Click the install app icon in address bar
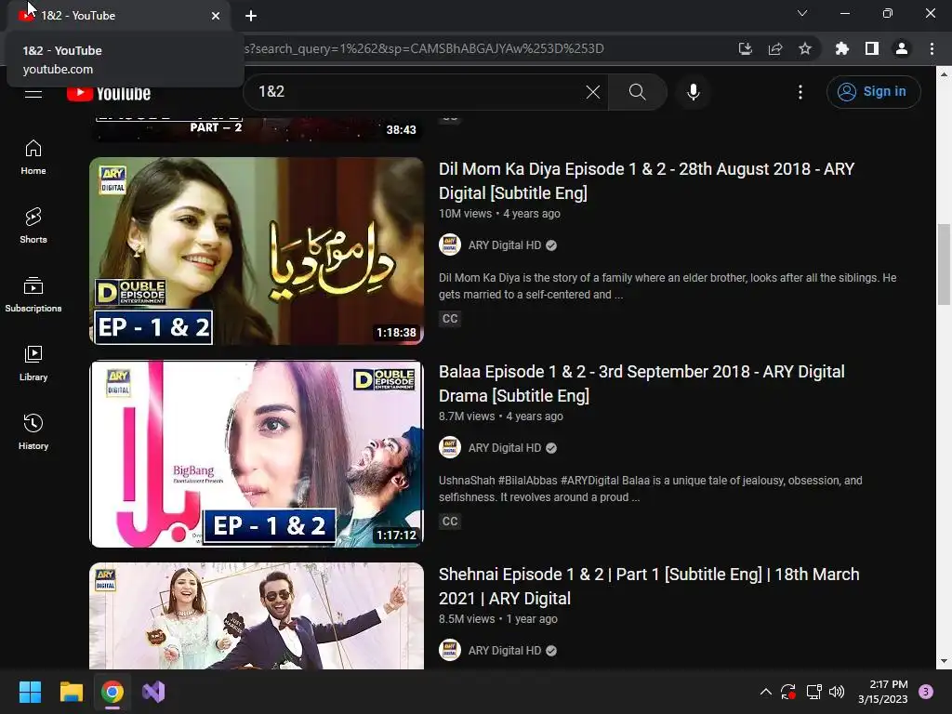 [745, 48]
